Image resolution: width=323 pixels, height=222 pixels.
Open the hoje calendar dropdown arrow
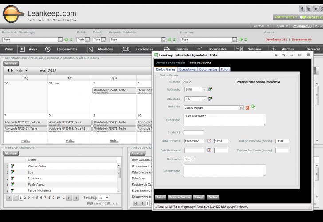click(x=26, y=71)
